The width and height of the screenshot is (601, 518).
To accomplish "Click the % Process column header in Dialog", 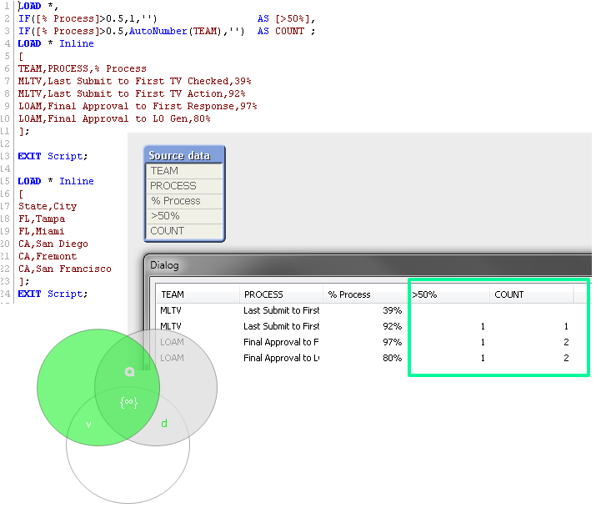I will (364, 294).
